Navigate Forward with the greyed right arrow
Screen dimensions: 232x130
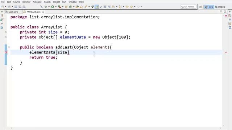pos(138,7)
